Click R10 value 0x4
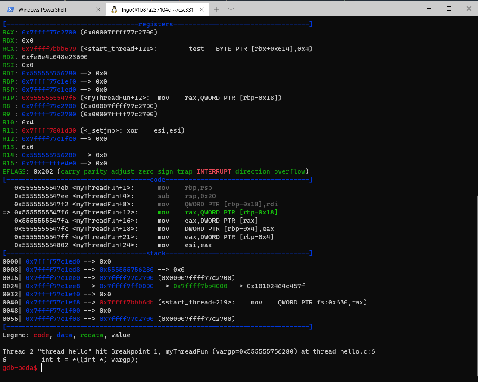Image resolution: width=478 pixels, height=382 pixels. click(28, 122)
